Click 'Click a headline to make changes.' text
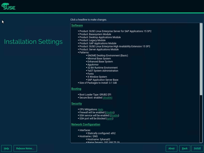The image size is (204, 153). [89, 20]
